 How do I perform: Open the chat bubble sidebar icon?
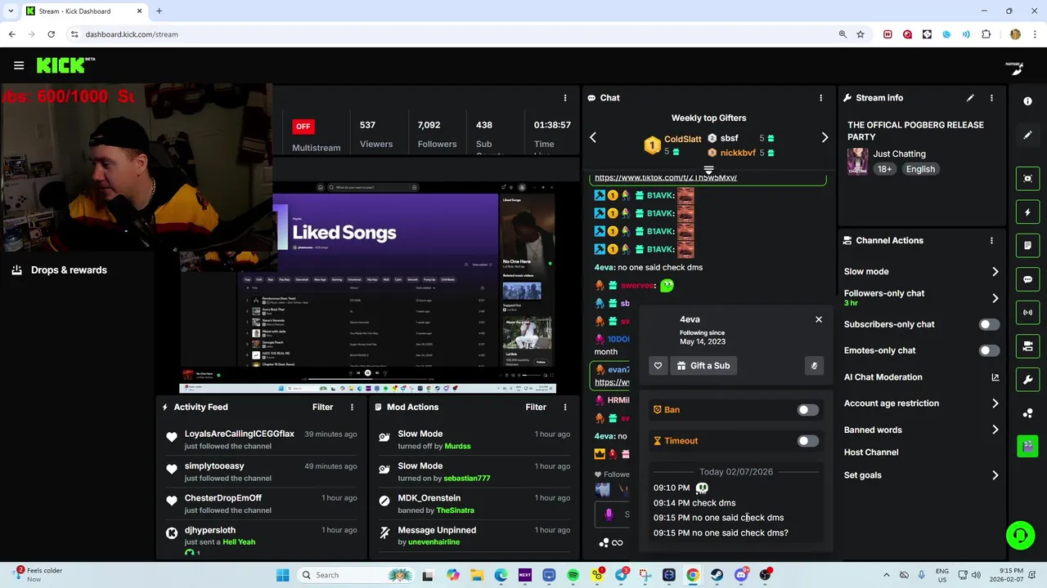click(x=1028, y=279)
